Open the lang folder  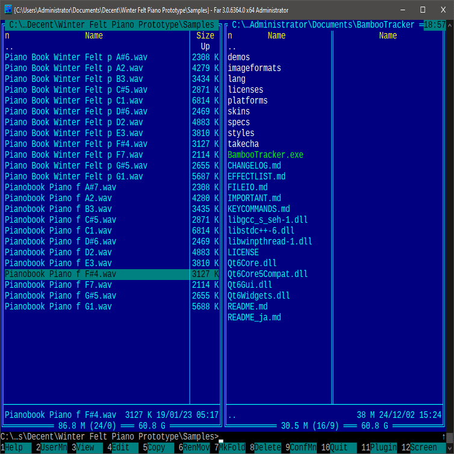coord(237,79)
